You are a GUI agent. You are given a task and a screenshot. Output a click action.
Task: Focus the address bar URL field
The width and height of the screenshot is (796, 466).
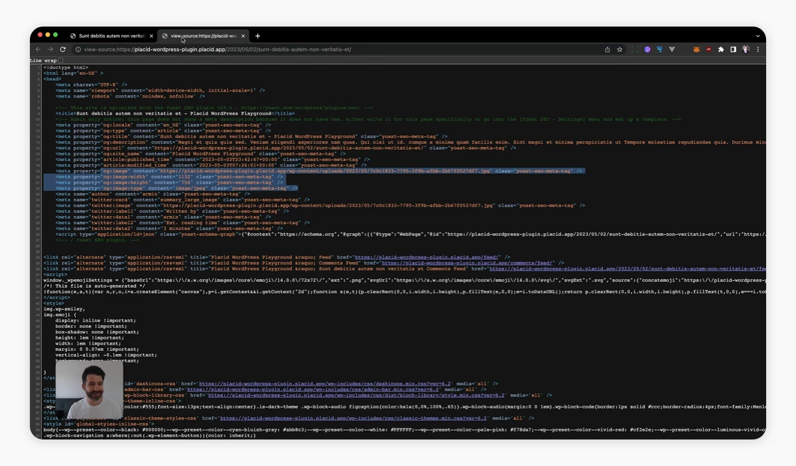click(338, 50)
